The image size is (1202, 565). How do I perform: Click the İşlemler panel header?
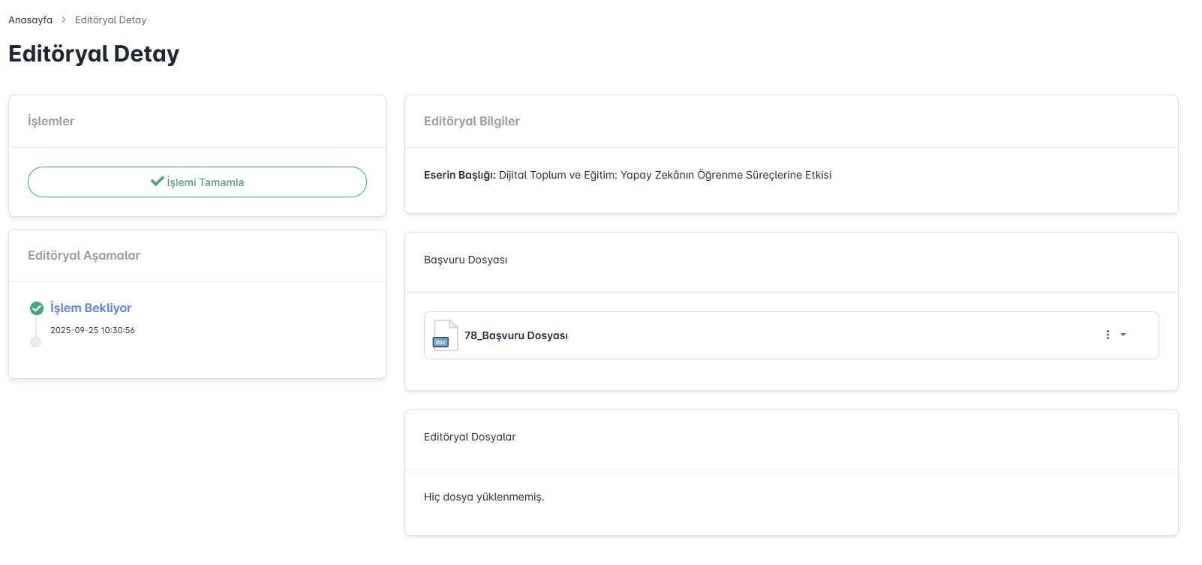pos(51,122)
